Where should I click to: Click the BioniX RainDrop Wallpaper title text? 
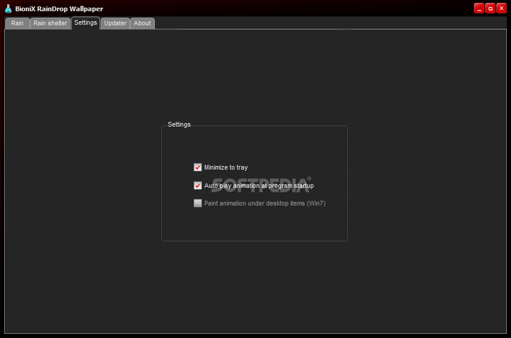(59, 9)
